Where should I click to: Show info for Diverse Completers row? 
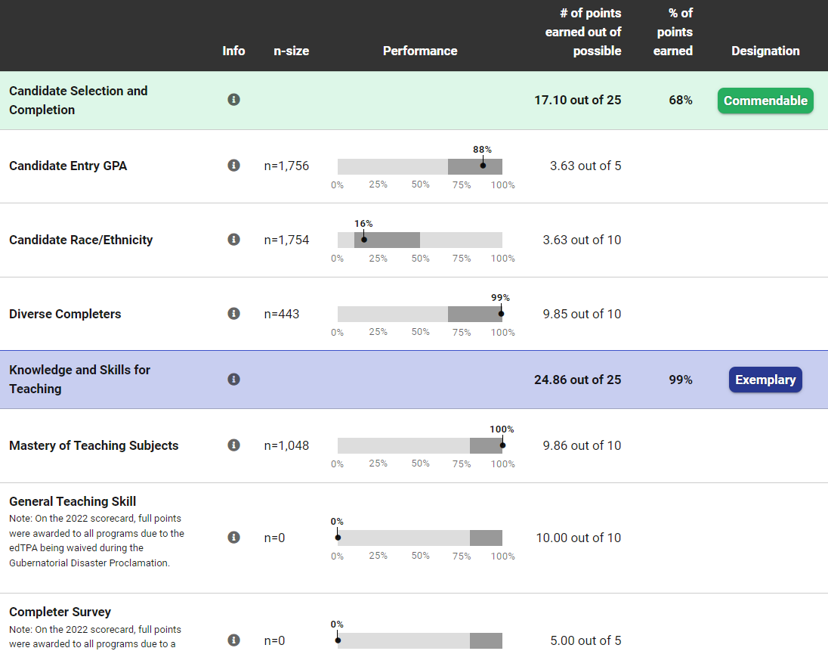click(x=233, y=314)
